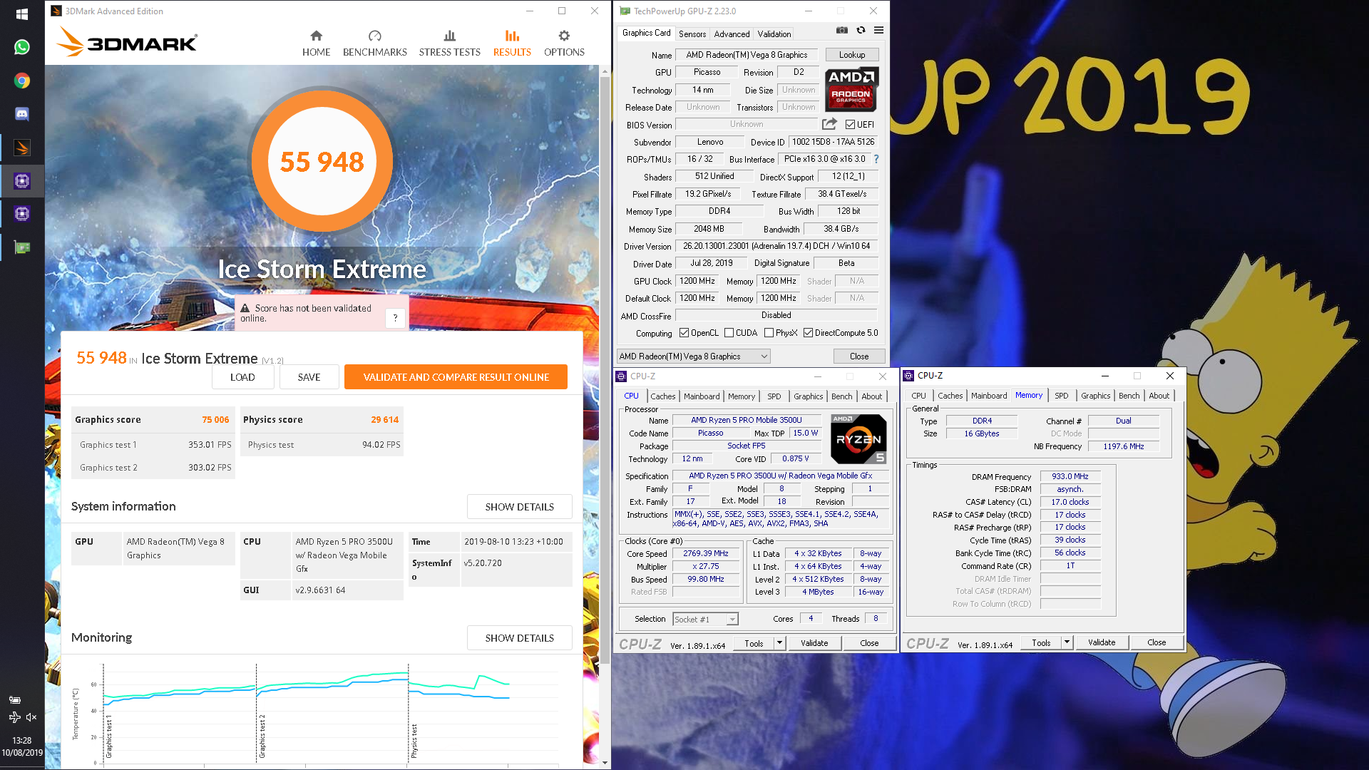
Task: Click the AMD Radeon Graphics logo
Action: [851, 88]
